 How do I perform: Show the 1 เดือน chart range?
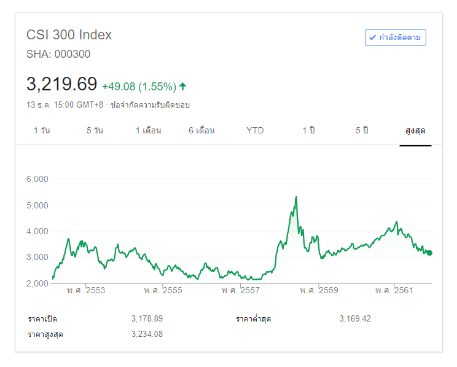(x=149, y=131)
